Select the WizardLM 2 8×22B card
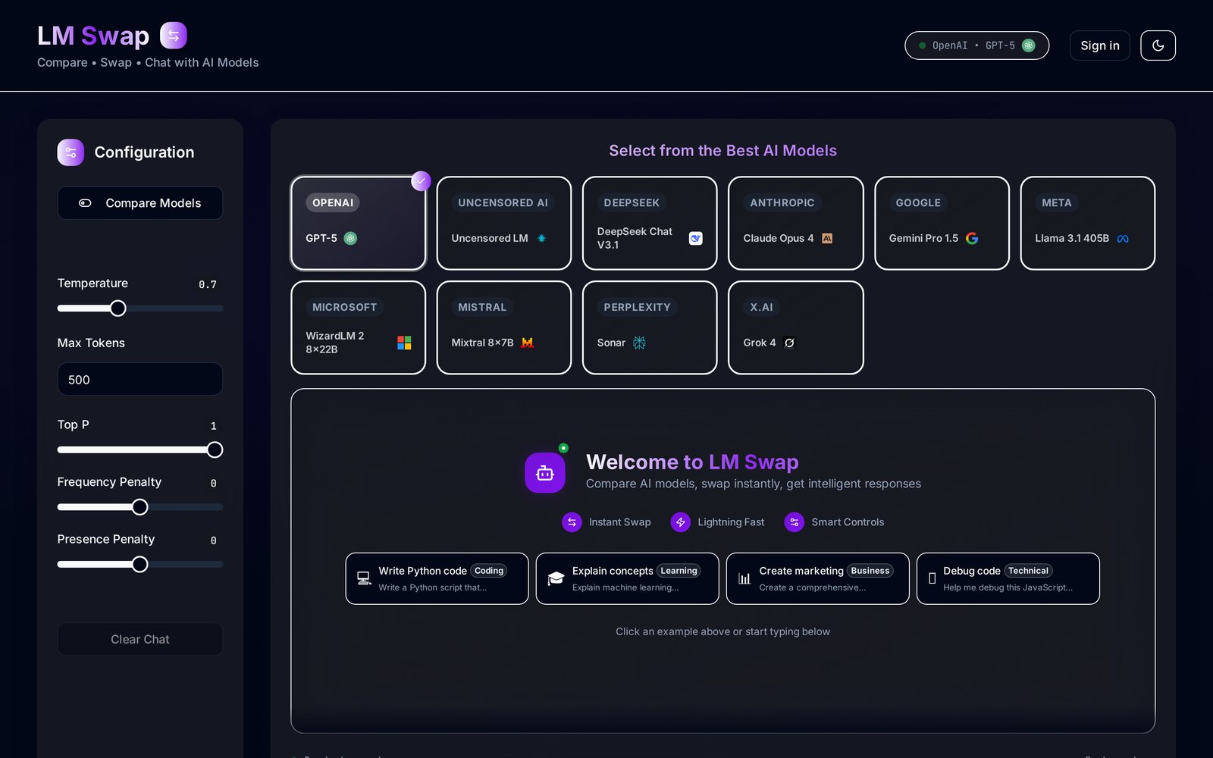Image resolution: width=1213 pixels, height=758 pixels. click(358, 327)
